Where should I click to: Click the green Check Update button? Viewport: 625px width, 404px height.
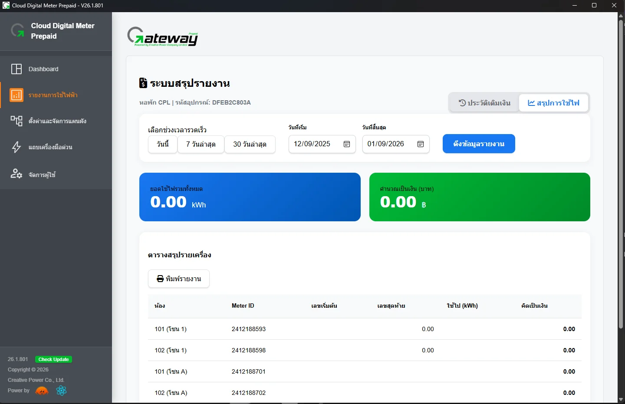click(54, 359)
